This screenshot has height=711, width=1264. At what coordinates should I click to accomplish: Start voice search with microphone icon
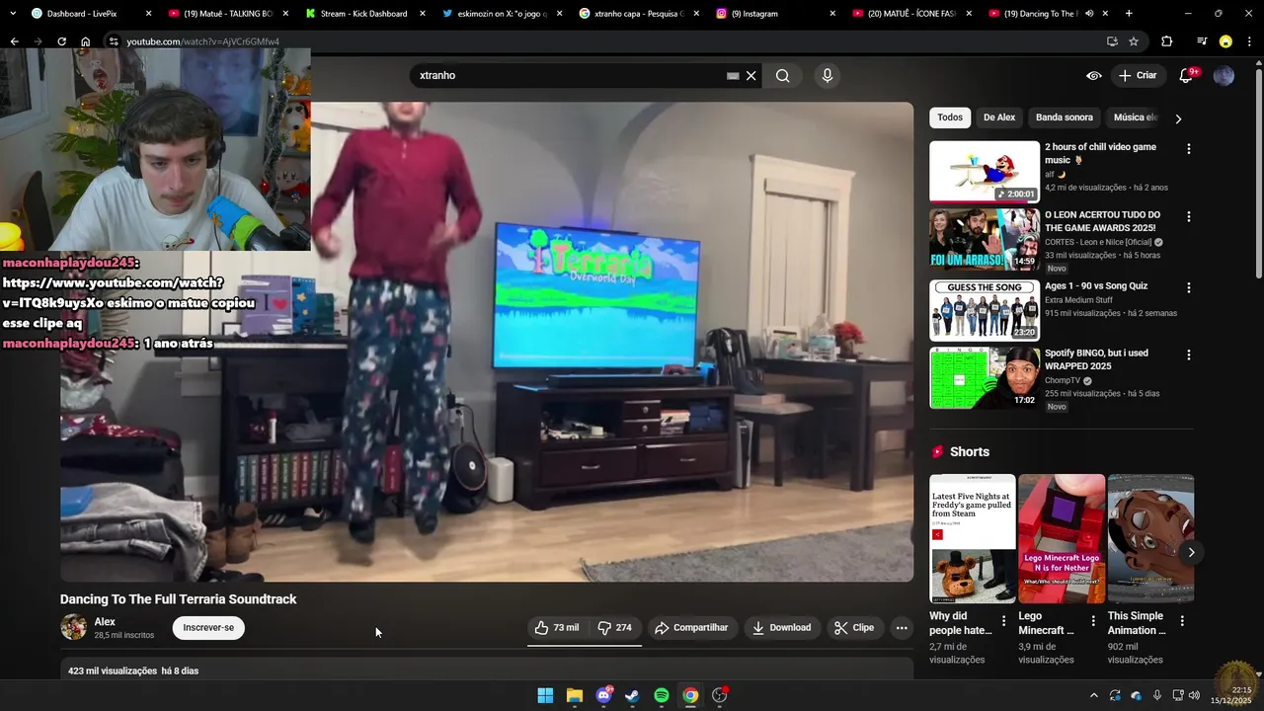[x=828, y=75]
